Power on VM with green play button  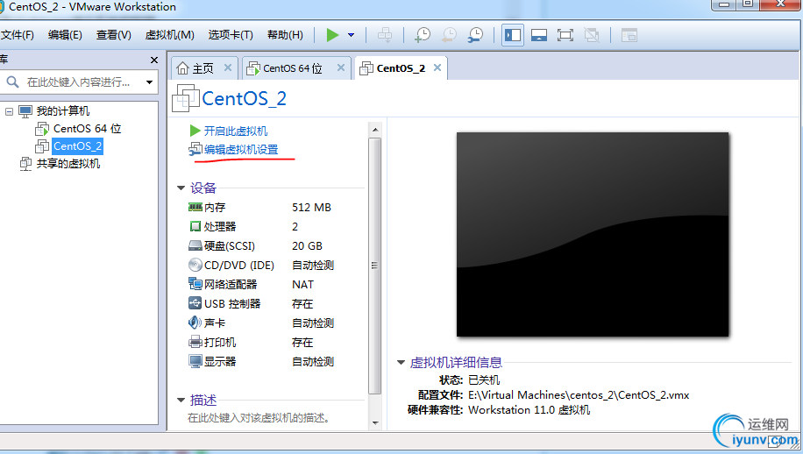332,35
